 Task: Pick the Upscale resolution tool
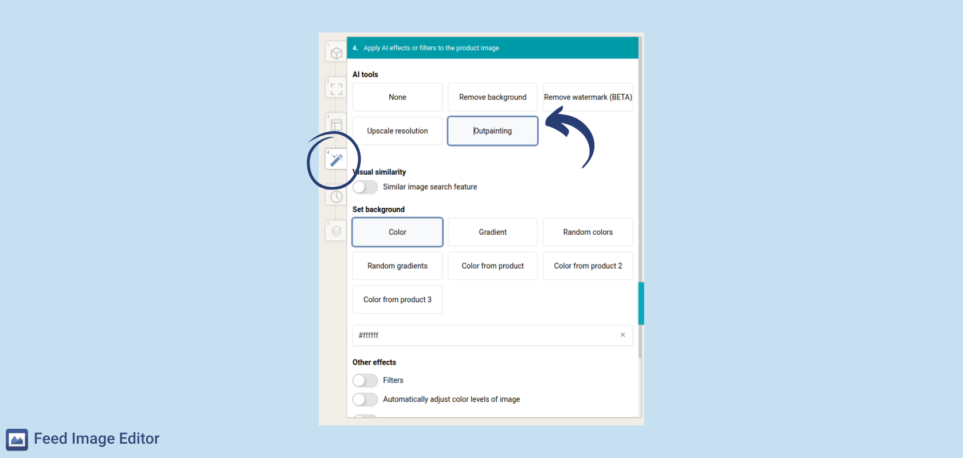(x=397, y=131)
